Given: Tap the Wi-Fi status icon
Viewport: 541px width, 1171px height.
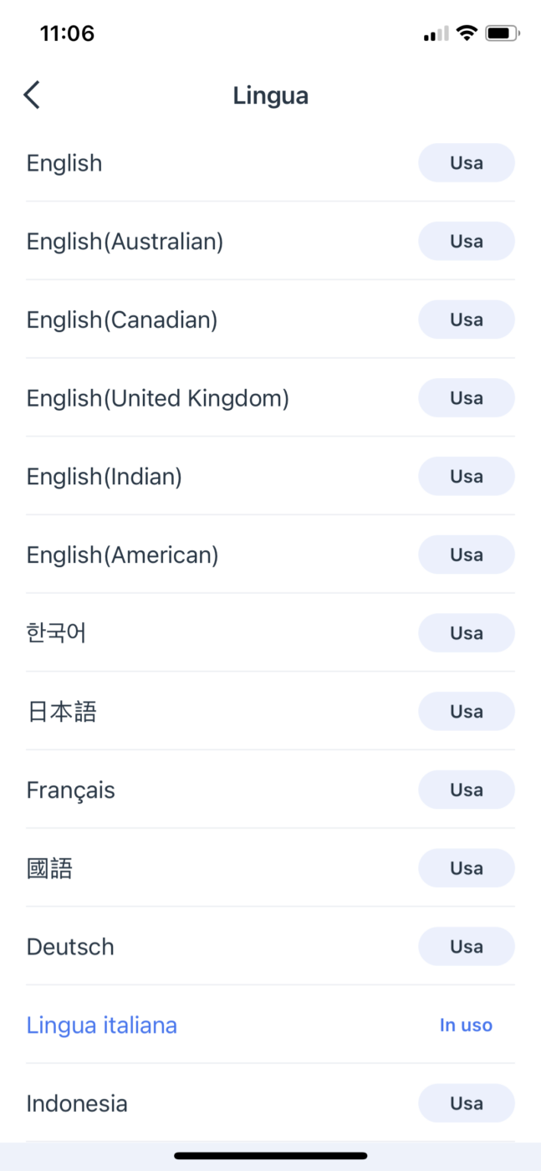Looking at the screenshot, I should click(x=467, y=33).
